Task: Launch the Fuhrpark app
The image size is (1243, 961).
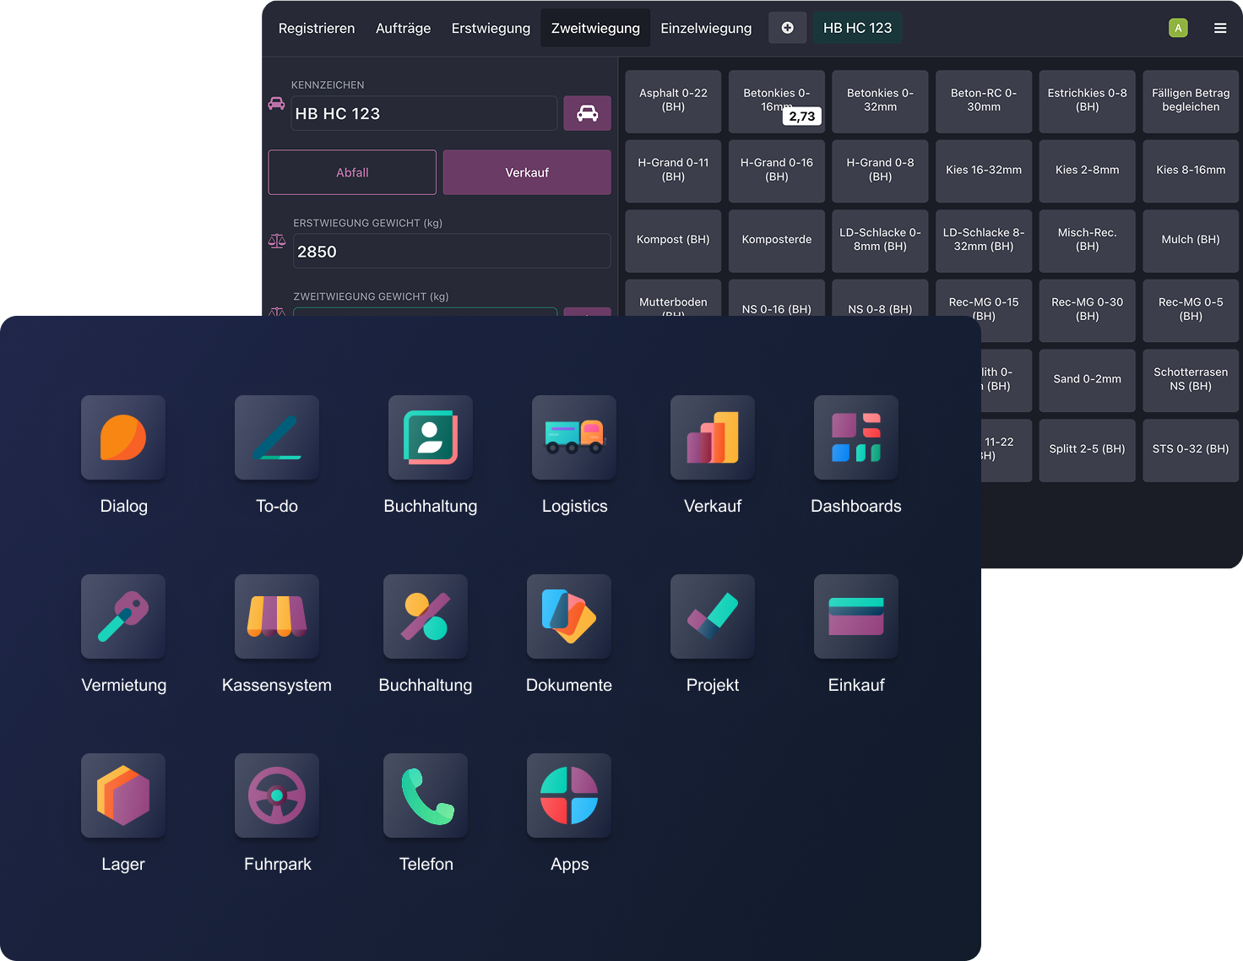Action: [276, 795]
